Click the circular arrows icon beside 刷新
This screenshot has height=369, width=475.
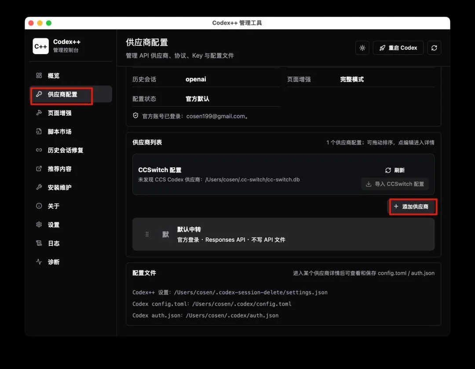(x=388, y=170)
